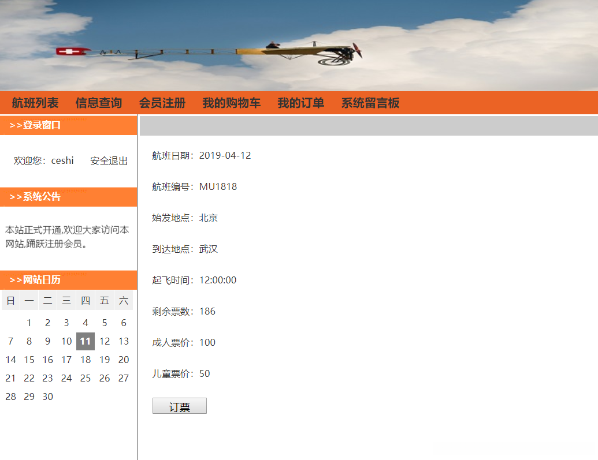Image resolution: width=598 pixels, height=460 pixels.
Task: Pick calendar date 17
Action: coord(66,360)
